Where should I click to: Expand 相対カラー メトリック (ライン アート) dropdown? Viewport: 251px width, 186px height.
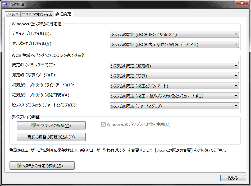click(174, 86)
